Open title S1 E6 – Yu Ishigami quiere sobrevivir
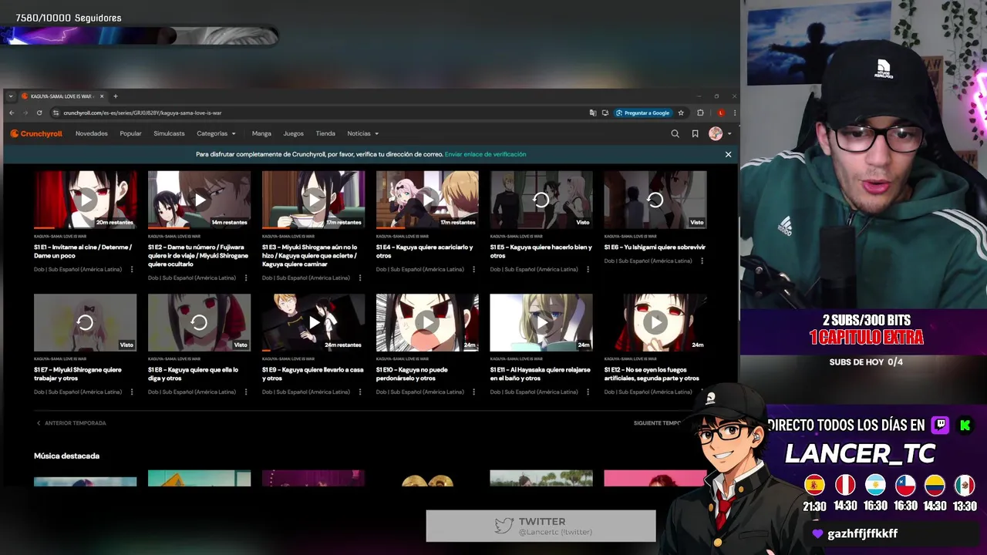987x555 pixels. click(655, 247)
